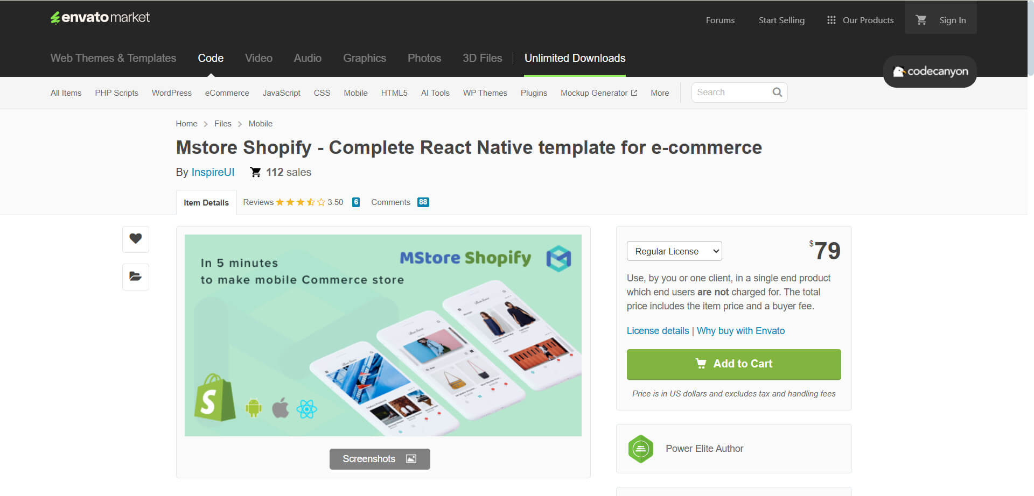Click the Our Products grid icon
This screenshot has height=496, width=1034.
coord(832,20)
